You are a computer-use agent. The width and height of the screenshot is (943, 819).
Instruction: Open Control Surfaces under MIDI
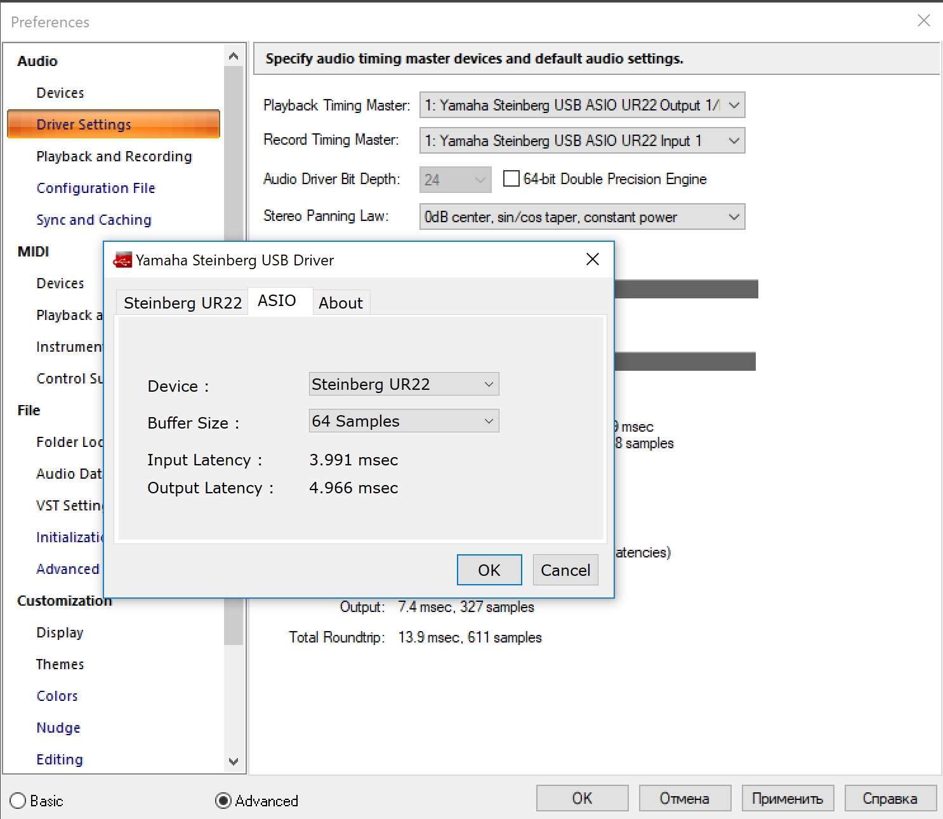[69, 378]
